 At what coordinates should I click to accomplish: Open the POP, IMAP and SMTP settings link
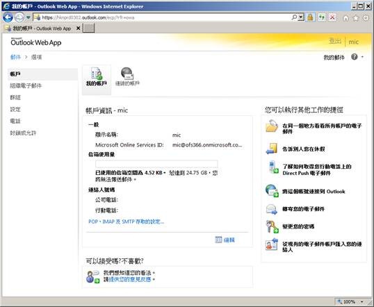coord(127,222)
